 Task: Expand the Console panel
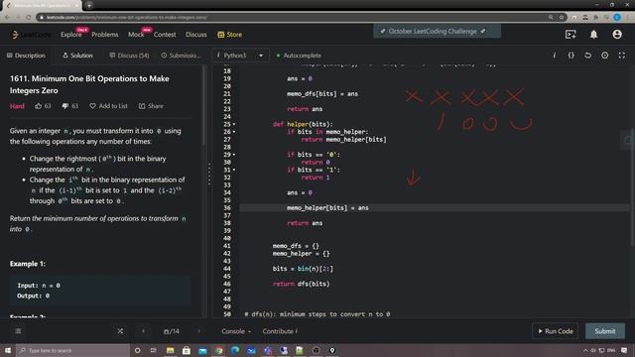tap(236, 331)
